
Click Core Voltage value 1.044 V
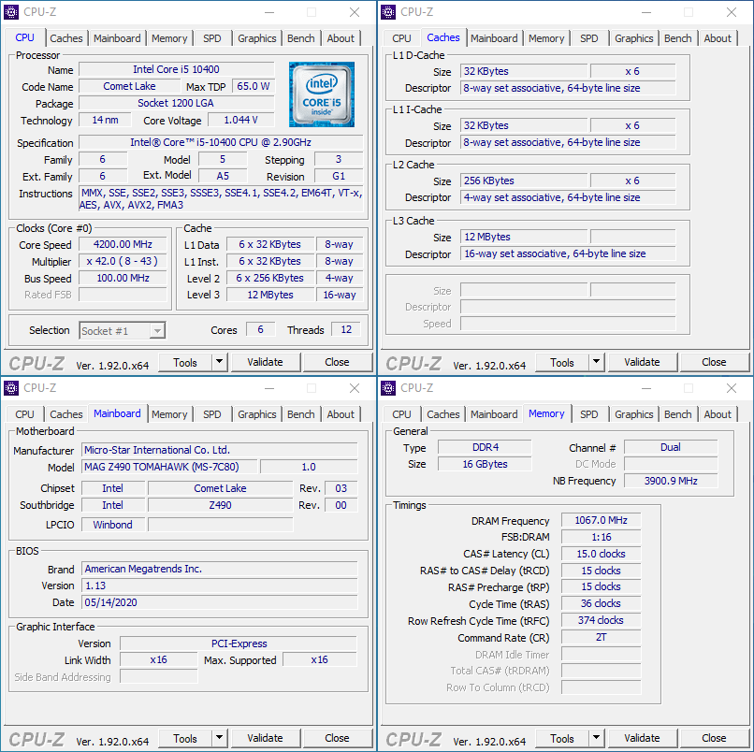click(x=241, y=120)
